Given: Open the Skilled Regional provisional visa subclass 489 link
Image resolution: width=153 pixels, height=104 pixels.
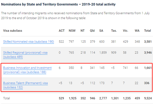Looking at the screenshot, I should pyautogui.click(x=25, y=55).
